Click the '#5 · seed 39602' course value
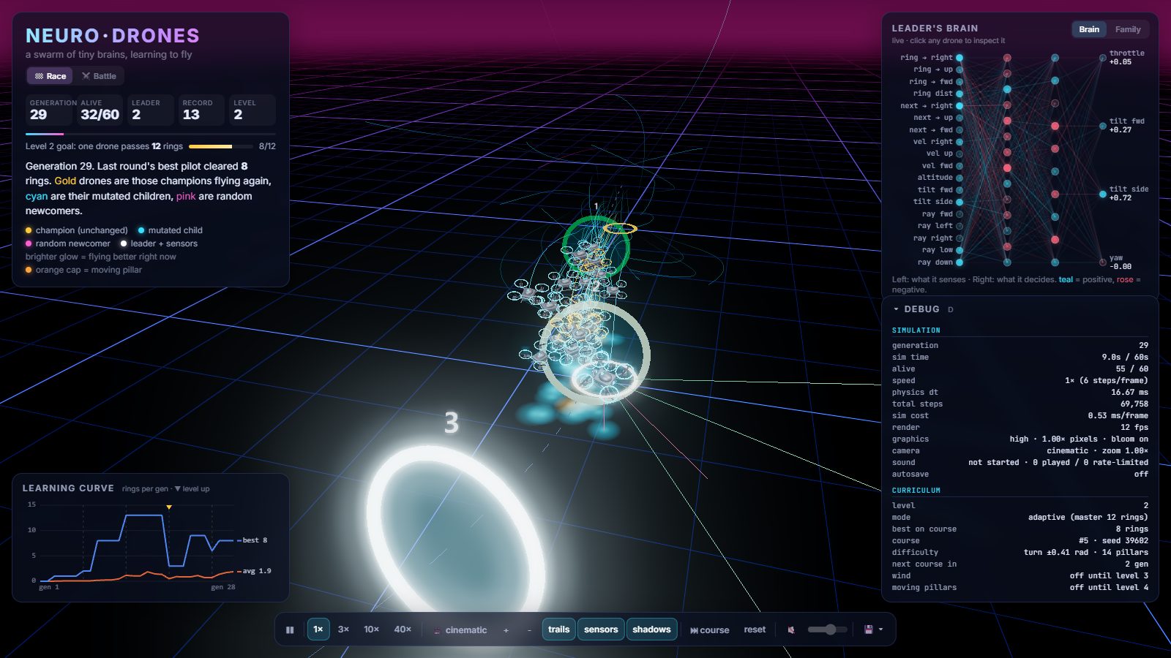The width and height of the screenshot is (1171, 658). coord(1113,541)
